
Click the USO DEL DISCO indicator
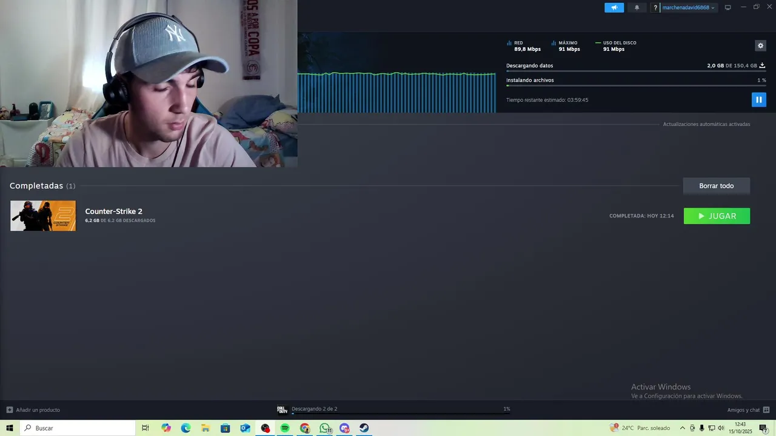pyautogui.click(x=616, y=46)
